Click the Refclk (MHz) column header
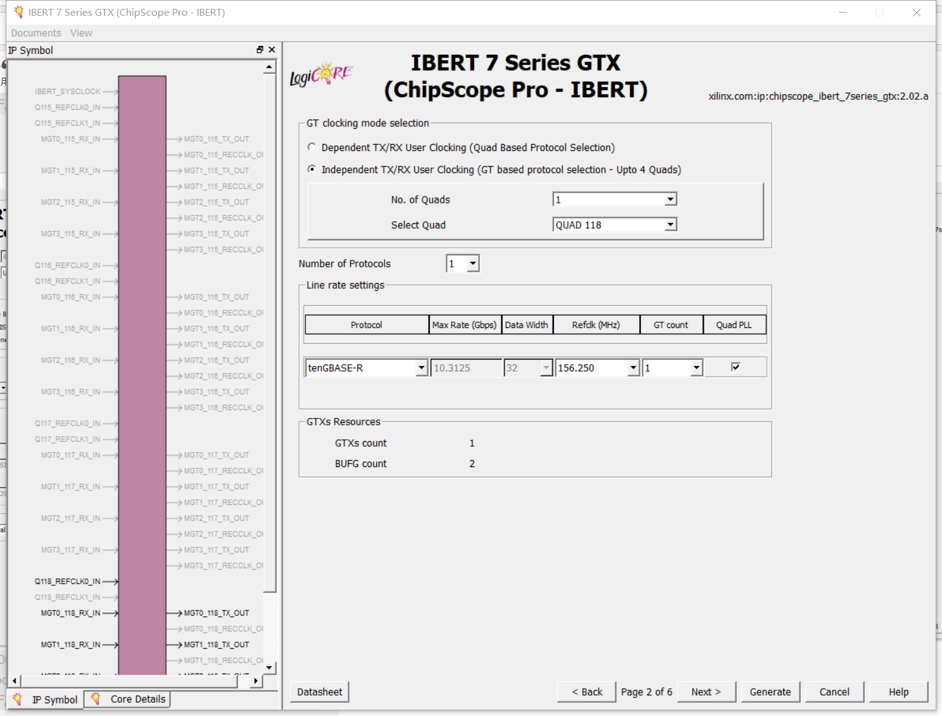Screen dimensions: 942x716 point(596,325)
